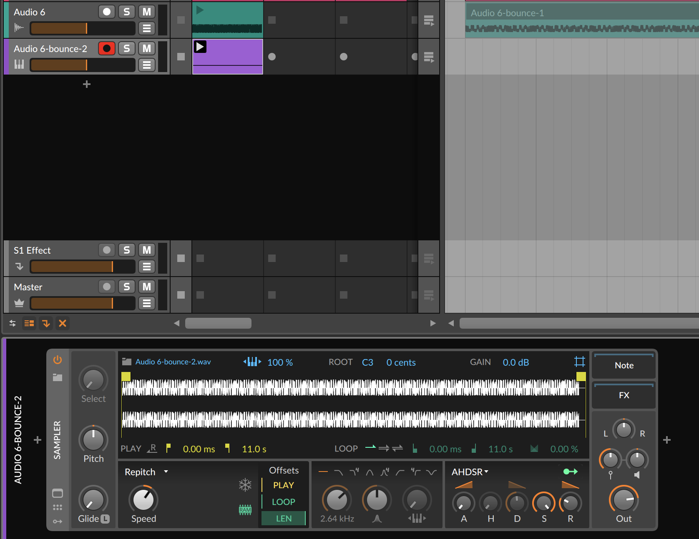Solo the S1 Effect track
This screenshot has width=699, height=539.
coord(126,250)
